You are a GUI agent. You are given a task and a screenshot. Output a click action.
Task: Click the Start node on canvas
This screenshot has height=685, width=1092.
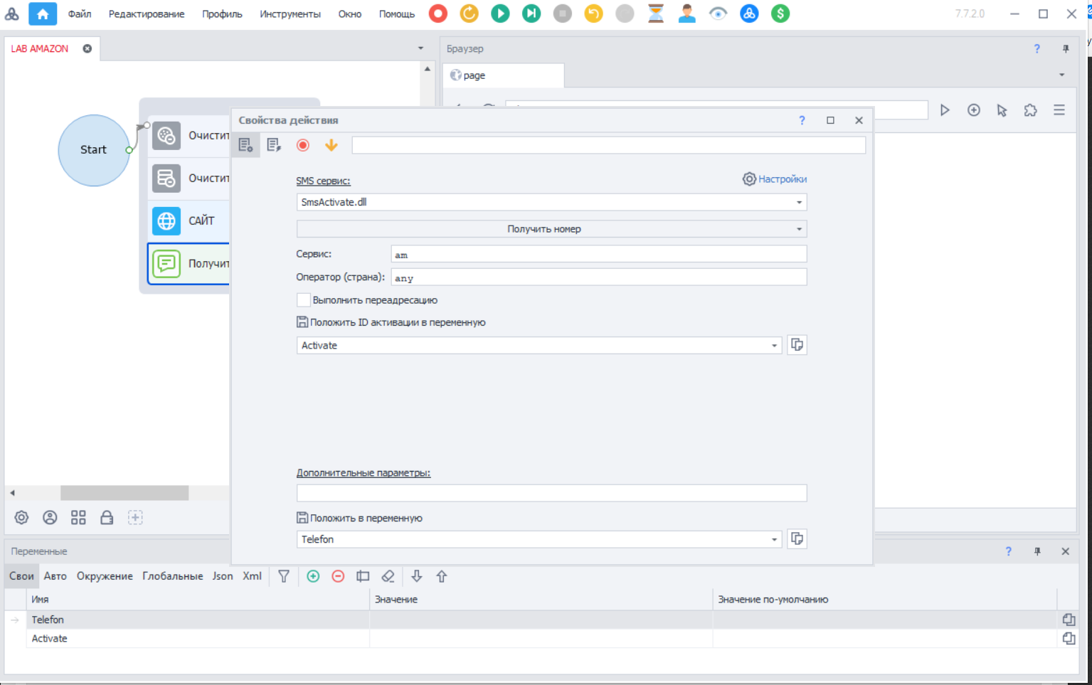coord(93,150)
